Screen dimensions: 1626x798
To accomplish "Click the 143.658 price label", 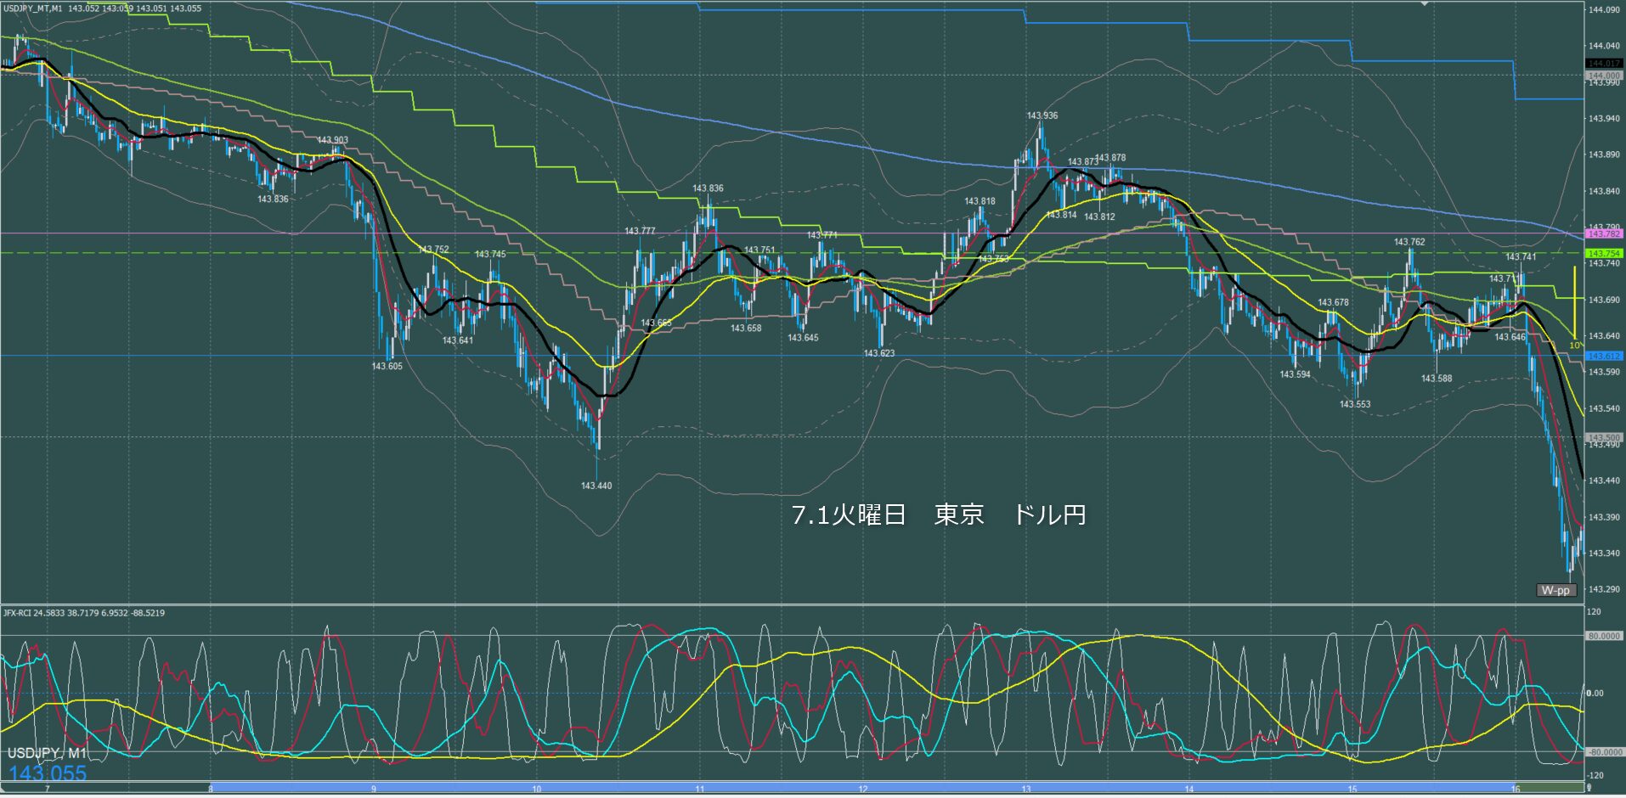I will 746,328.
